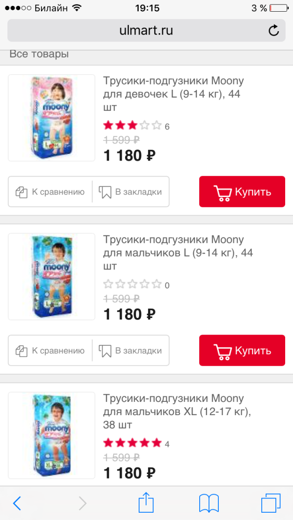
Task: Open Moony boys XL product image
Action: [x=51, y=435]
